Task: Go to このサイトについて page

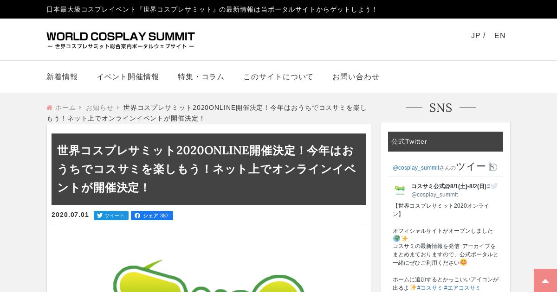Action: pos(278,77)
